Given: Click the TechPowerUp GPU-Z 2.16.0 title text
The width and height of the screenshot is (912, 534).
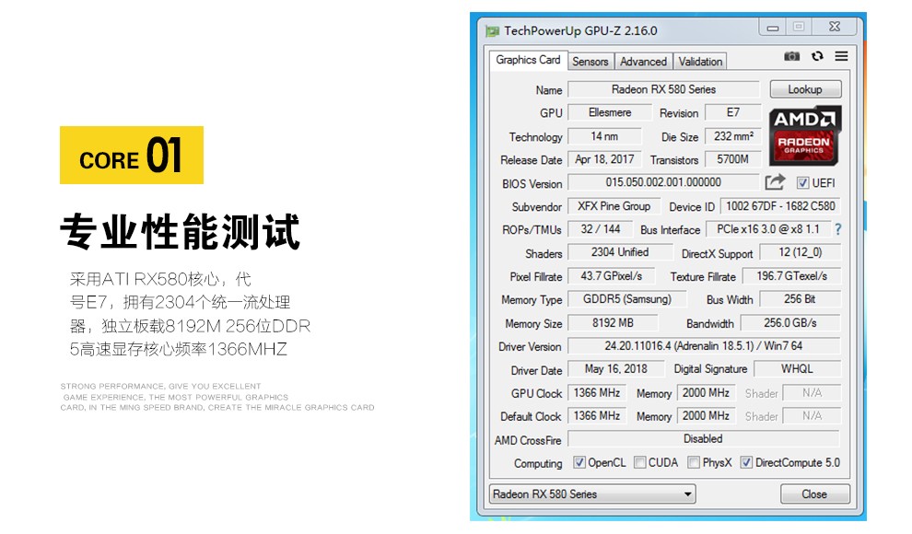Looking at the screenshot, I should tap(580, 30).
